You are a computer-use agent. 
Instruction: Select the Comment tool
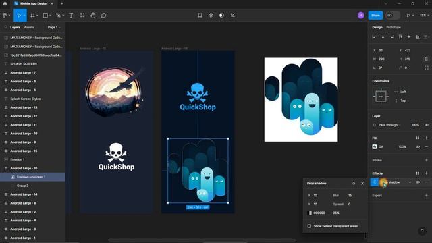click(103, 16)
